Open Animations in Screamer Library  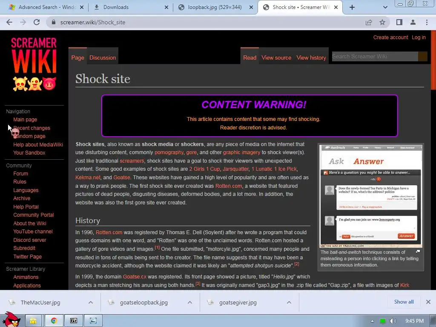click(26, 277)
